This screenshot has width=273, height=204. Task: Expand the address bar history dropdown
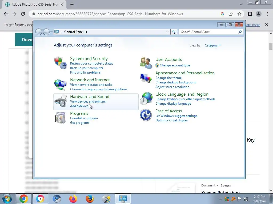coord(168,32)
